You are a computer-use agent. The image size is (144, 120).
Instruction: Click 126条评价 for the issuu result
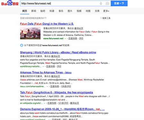pyautogui.click(x=66, y=86)
